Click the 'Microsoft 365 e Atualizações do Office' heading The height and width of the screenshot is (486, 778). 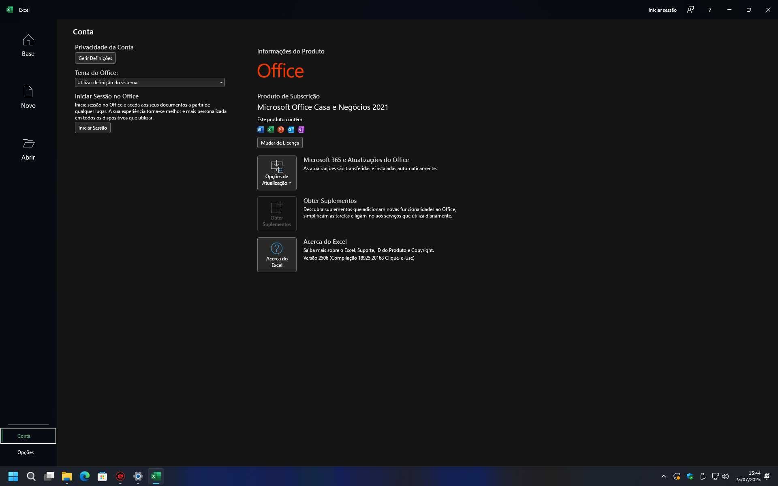356,160
